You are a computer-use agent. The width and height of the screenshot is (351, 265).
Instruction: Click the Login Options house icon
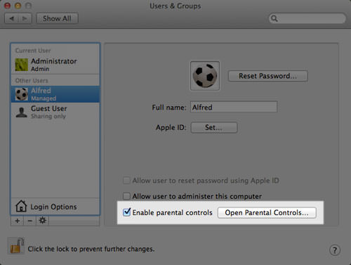[21, 206]
